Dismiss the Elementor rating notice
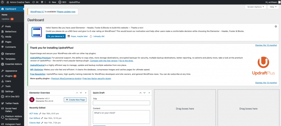Screen dimensions: 281x126 point(276,27)
